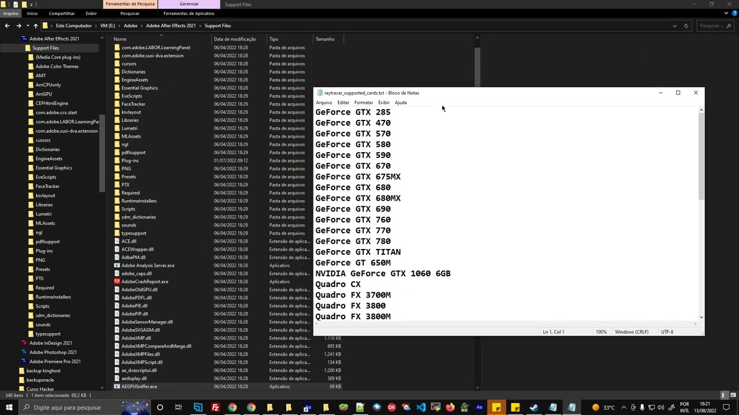Select the ACE.dll file icon

click(x=117, y=242)
